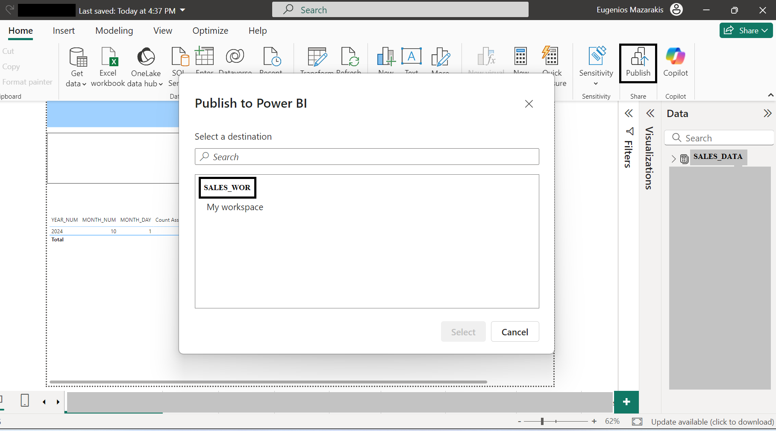The width and height of the screenshot is (776, 431).
Task: Click the Quick measure icon
Action: click(550, 56)
